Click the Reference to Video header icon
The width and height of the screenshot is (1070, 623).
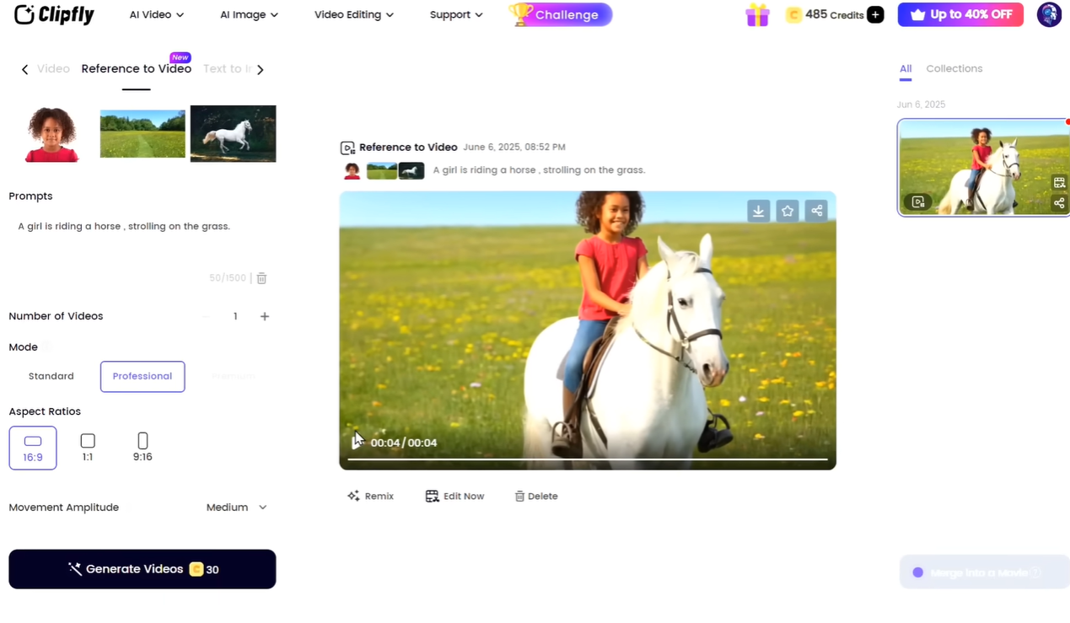click(347, 148)
